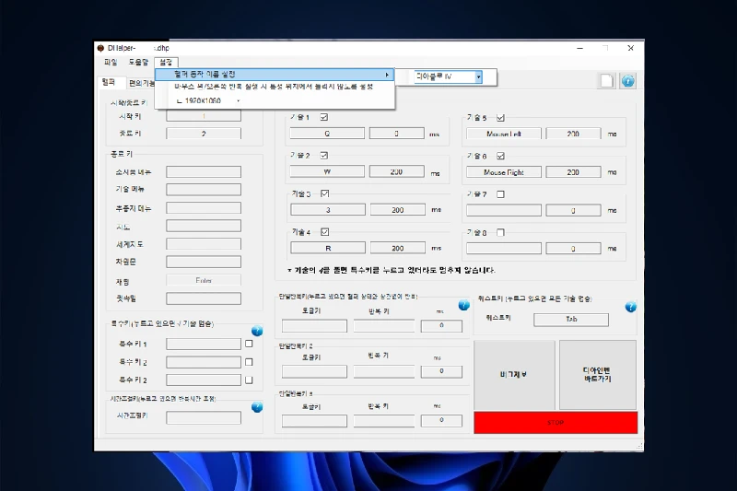
Task: Uncheck the 기술 3 checkbox
Action: tap(325, 193)
